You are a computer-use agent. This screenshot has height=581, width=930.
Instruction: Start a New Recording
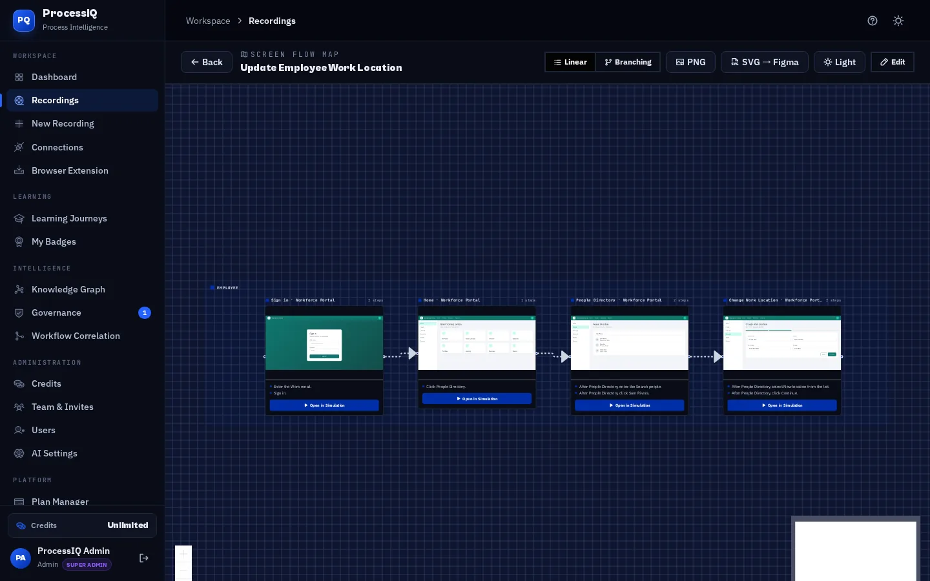tap(82, 123)
